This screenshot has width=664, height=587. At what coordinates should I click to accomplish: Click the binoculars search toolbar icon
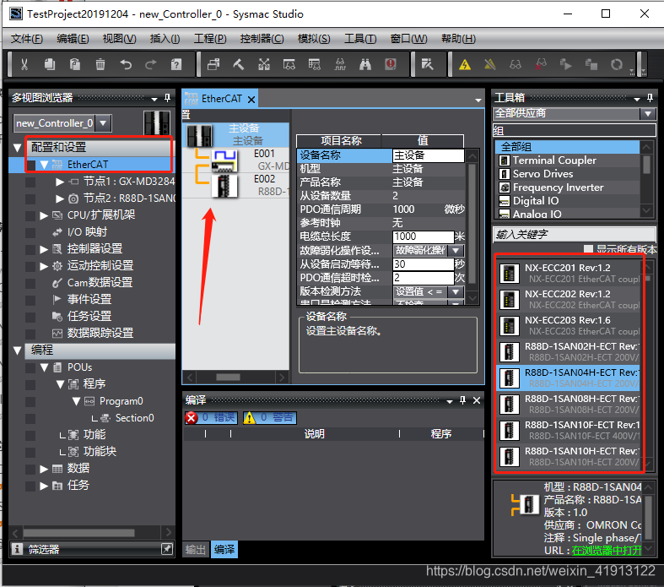pos(365,64)
